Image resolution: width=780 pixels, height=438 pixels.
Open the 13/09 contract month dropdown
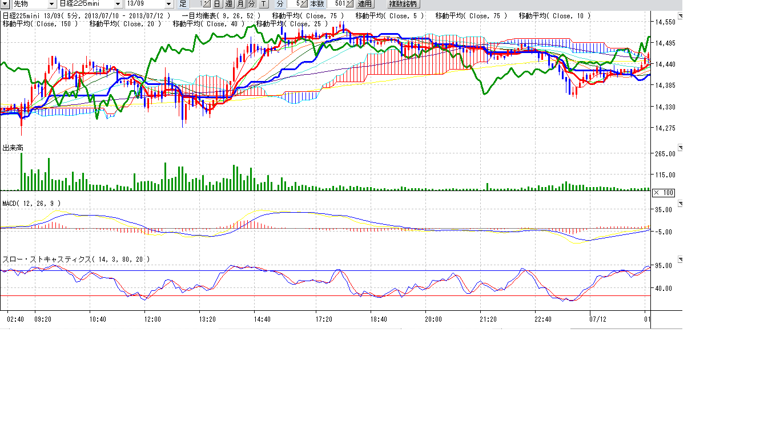tap(168, 4)
